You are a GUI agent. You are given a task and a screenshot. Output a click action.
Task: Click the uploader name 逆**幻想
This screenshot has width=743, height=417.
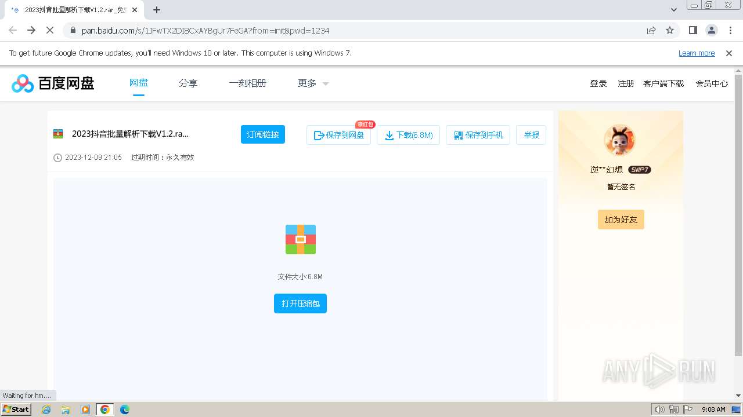607,170
